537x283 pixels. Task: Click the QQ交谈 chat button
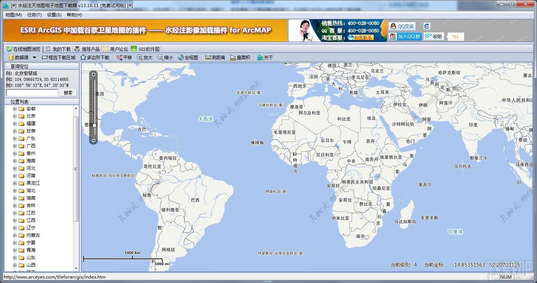(x=402, y=26)
